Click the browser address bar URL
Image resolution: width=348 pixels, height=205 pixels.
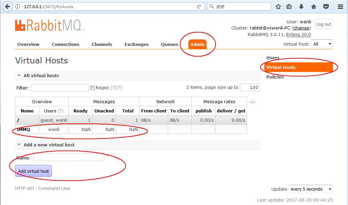[x=48, y=7]
